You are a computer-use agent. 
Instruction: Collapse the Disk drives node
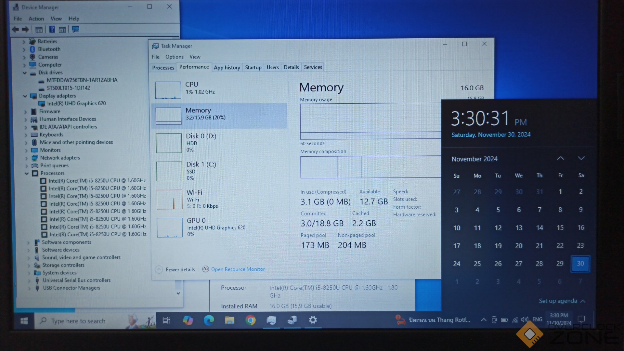(x=24, y=73)
